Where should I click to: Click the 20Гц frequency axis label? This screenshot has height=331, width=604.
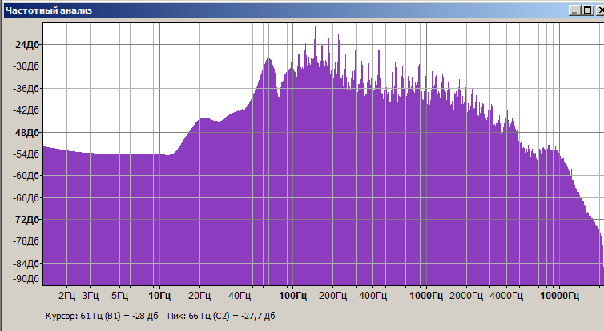(x=199, y=296)
